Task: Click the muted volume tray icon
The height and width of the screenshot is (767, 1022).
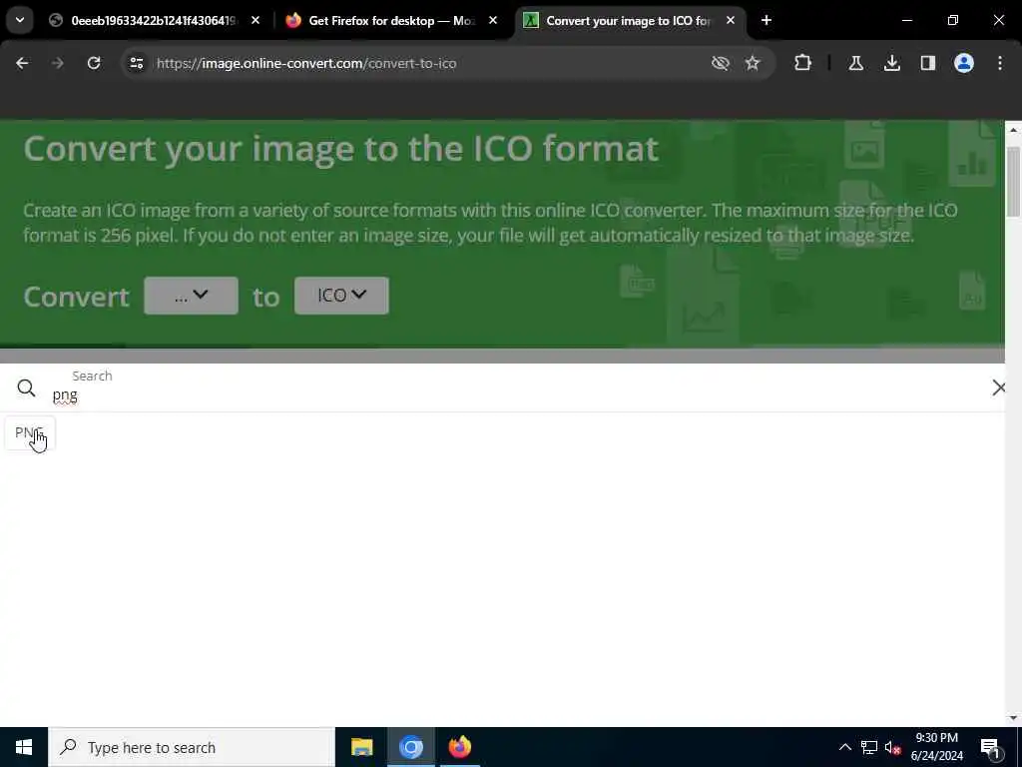Action: click(893, 747)
